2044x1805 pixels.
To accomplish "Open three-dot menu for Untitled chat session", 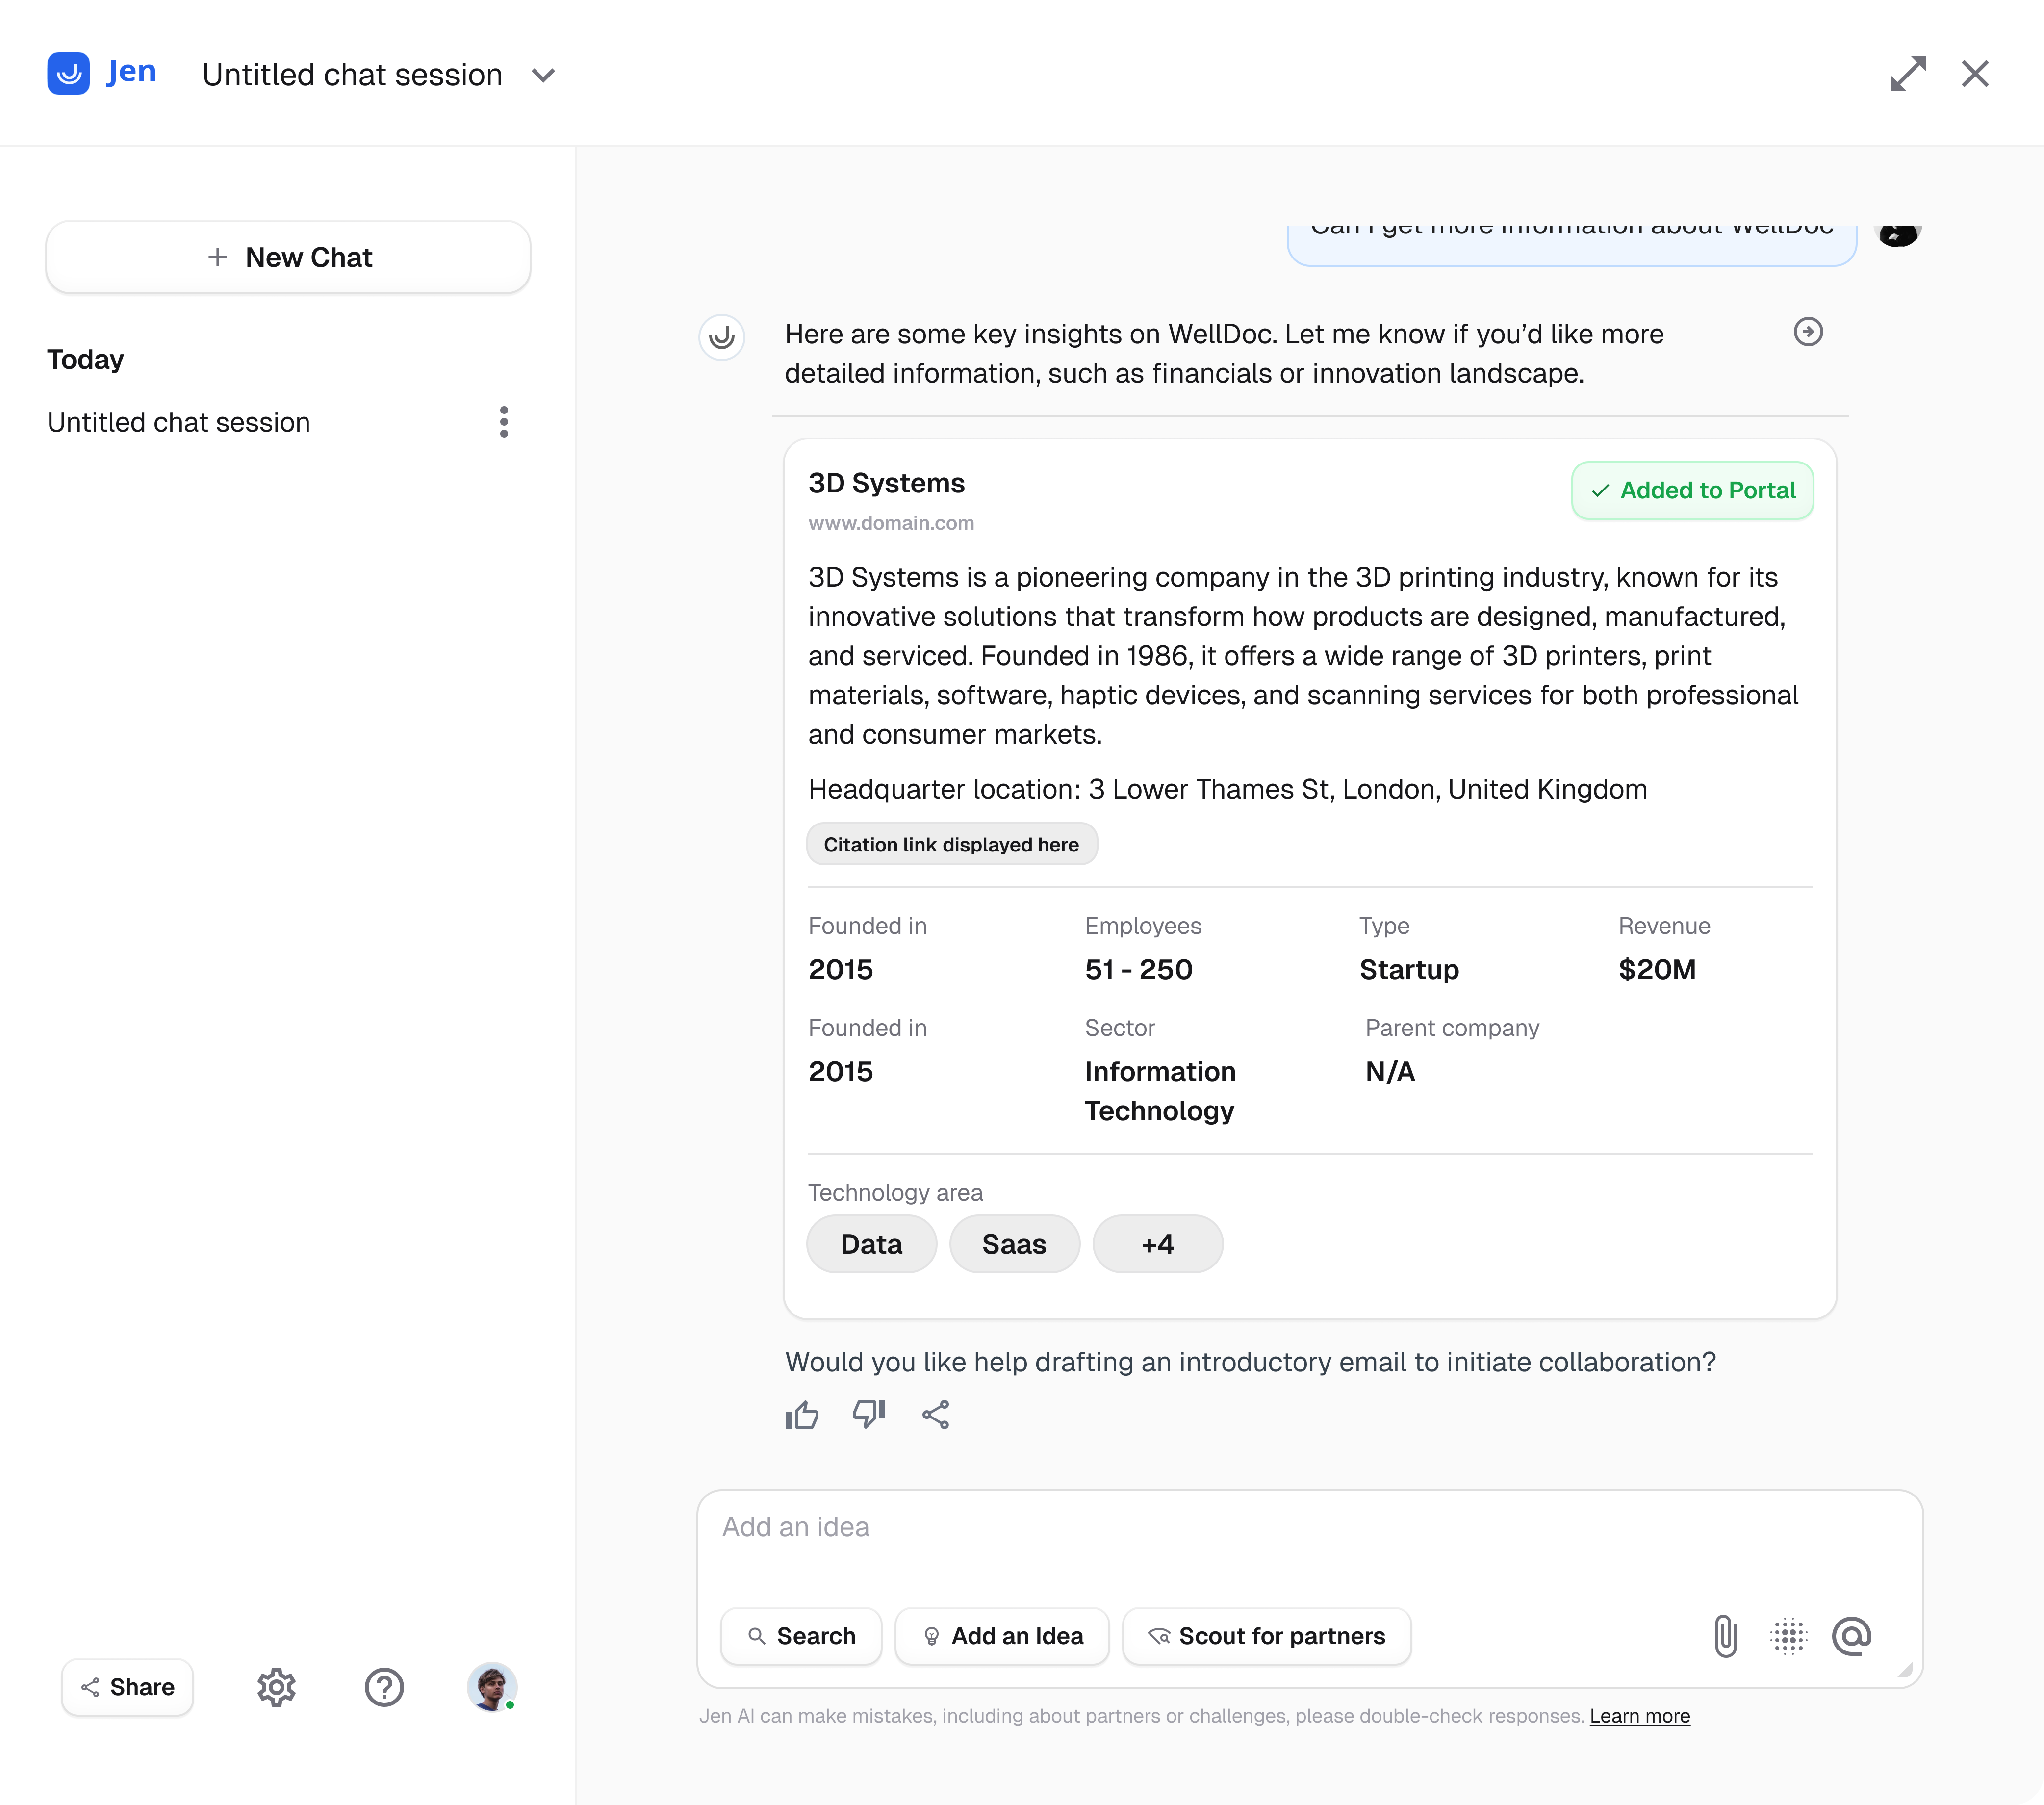I will [x=504, y=422].
